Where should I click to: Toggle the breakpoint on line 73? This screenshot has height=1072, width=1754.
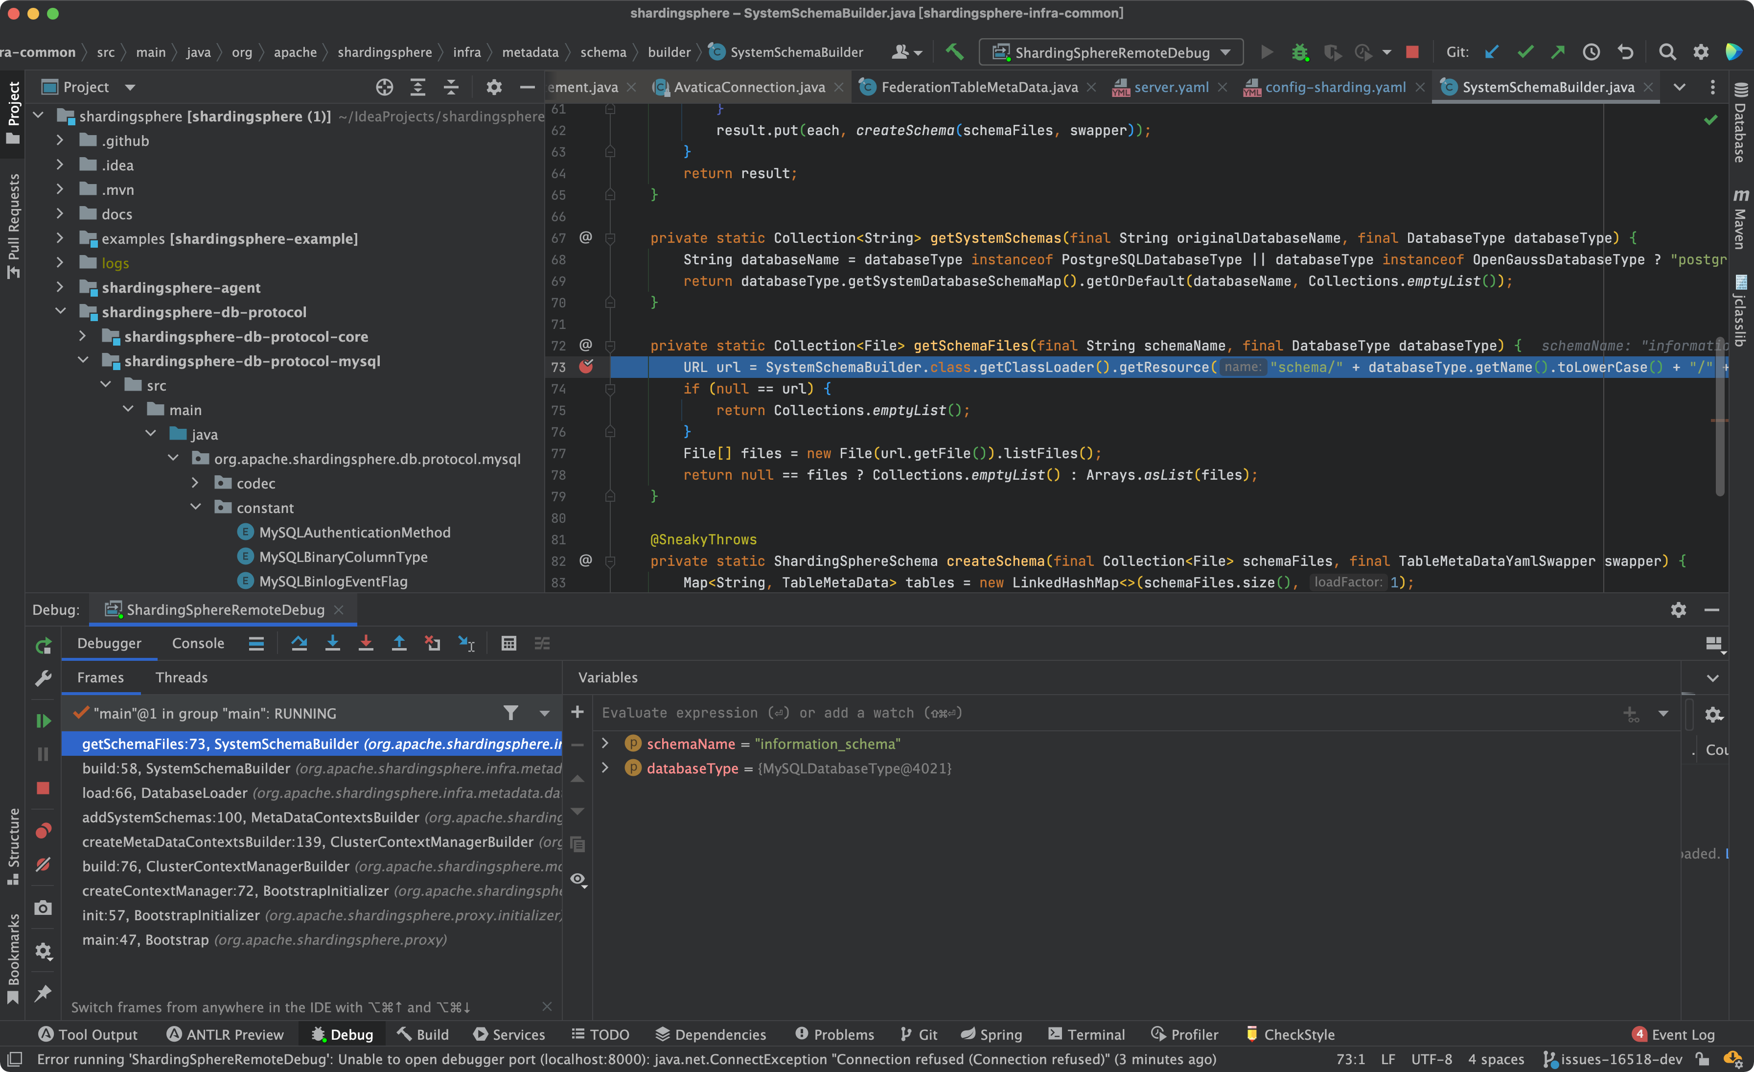(586, 367)
